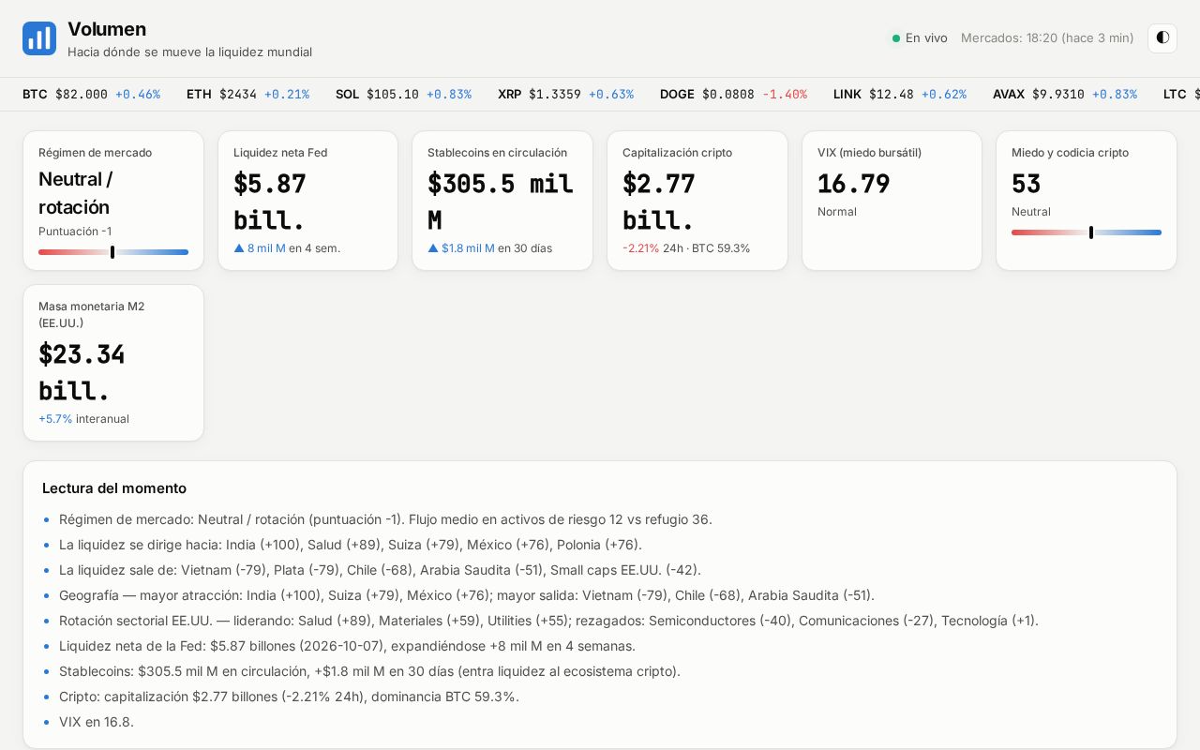
Task: Click the Capitalización cripto value $2.77 bill.
Action: pyautogui.click(x=659, y=202)
